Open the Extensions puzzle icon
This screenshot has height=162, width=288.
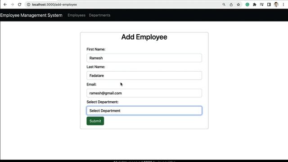pyautogui.click(x=255, y=4)
